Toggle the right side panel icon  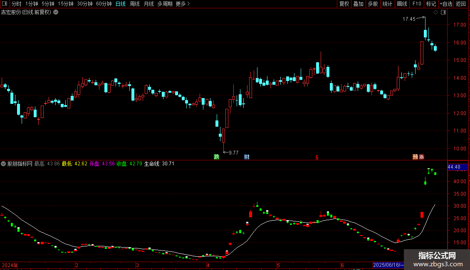[443, 12]
